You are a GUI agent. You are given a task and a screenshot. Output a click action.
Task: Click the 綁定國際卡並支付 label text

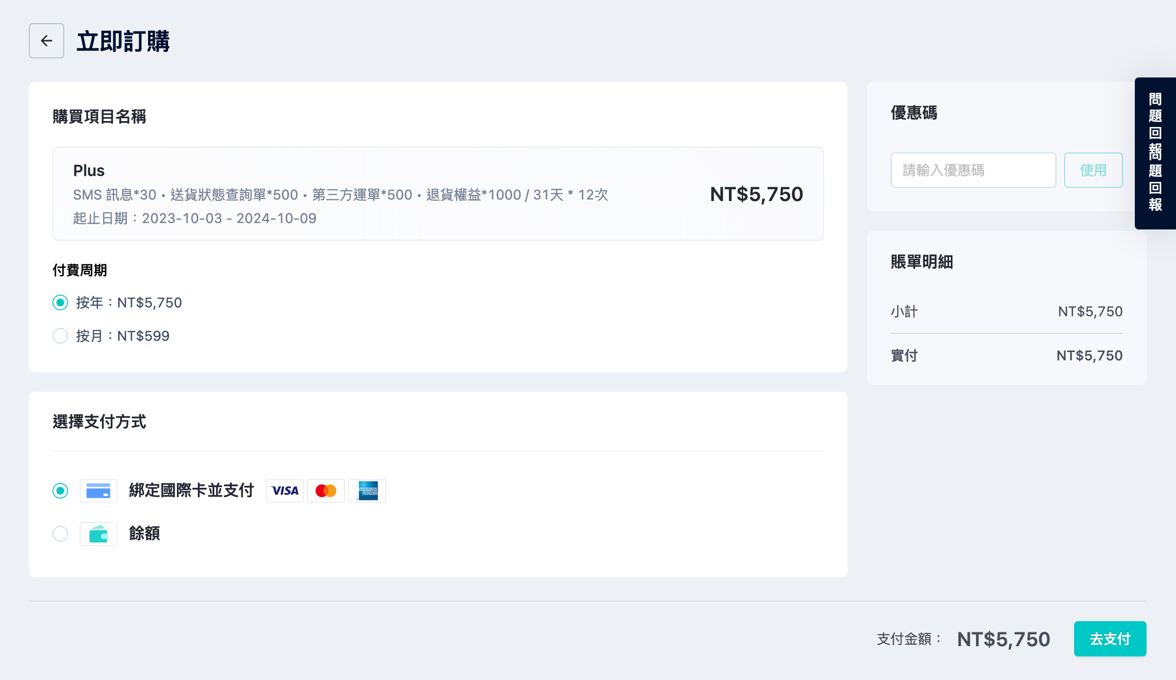point(191,490)
